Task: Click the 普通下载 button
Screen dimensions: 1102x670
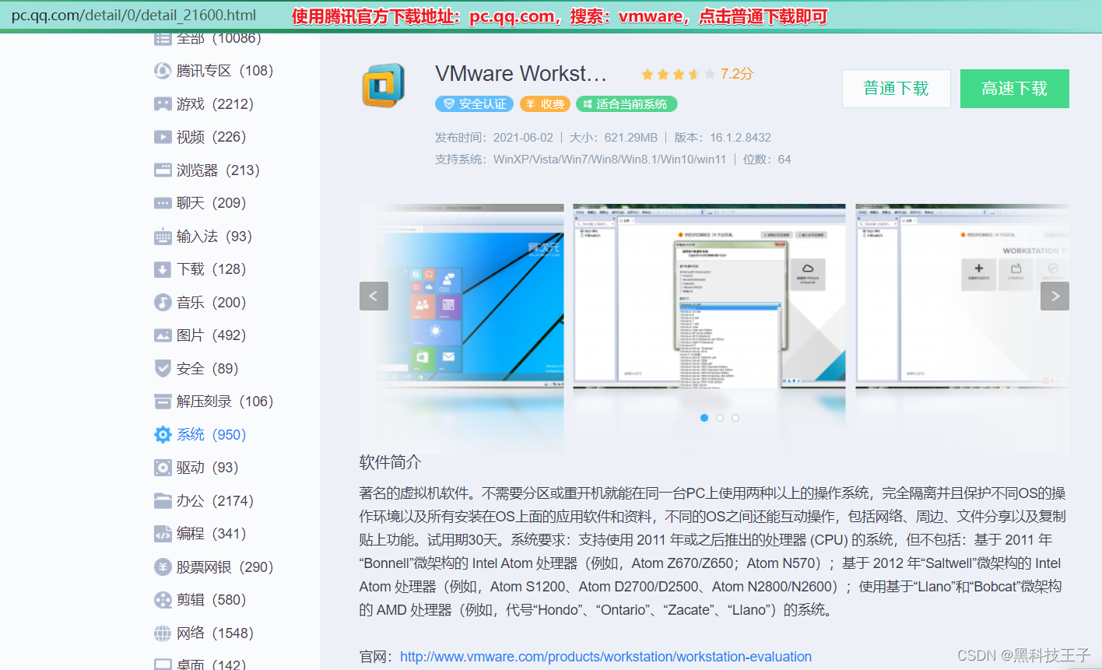Action: [897, 89]
